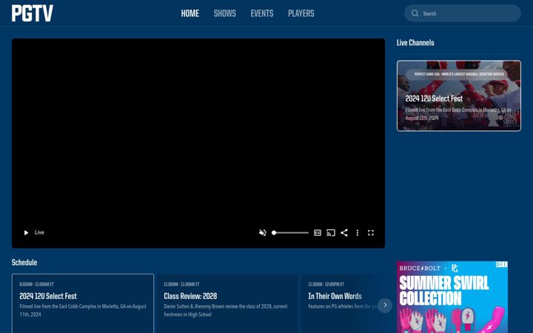Switch to the PLAYERS tab

tap(301, 13)
